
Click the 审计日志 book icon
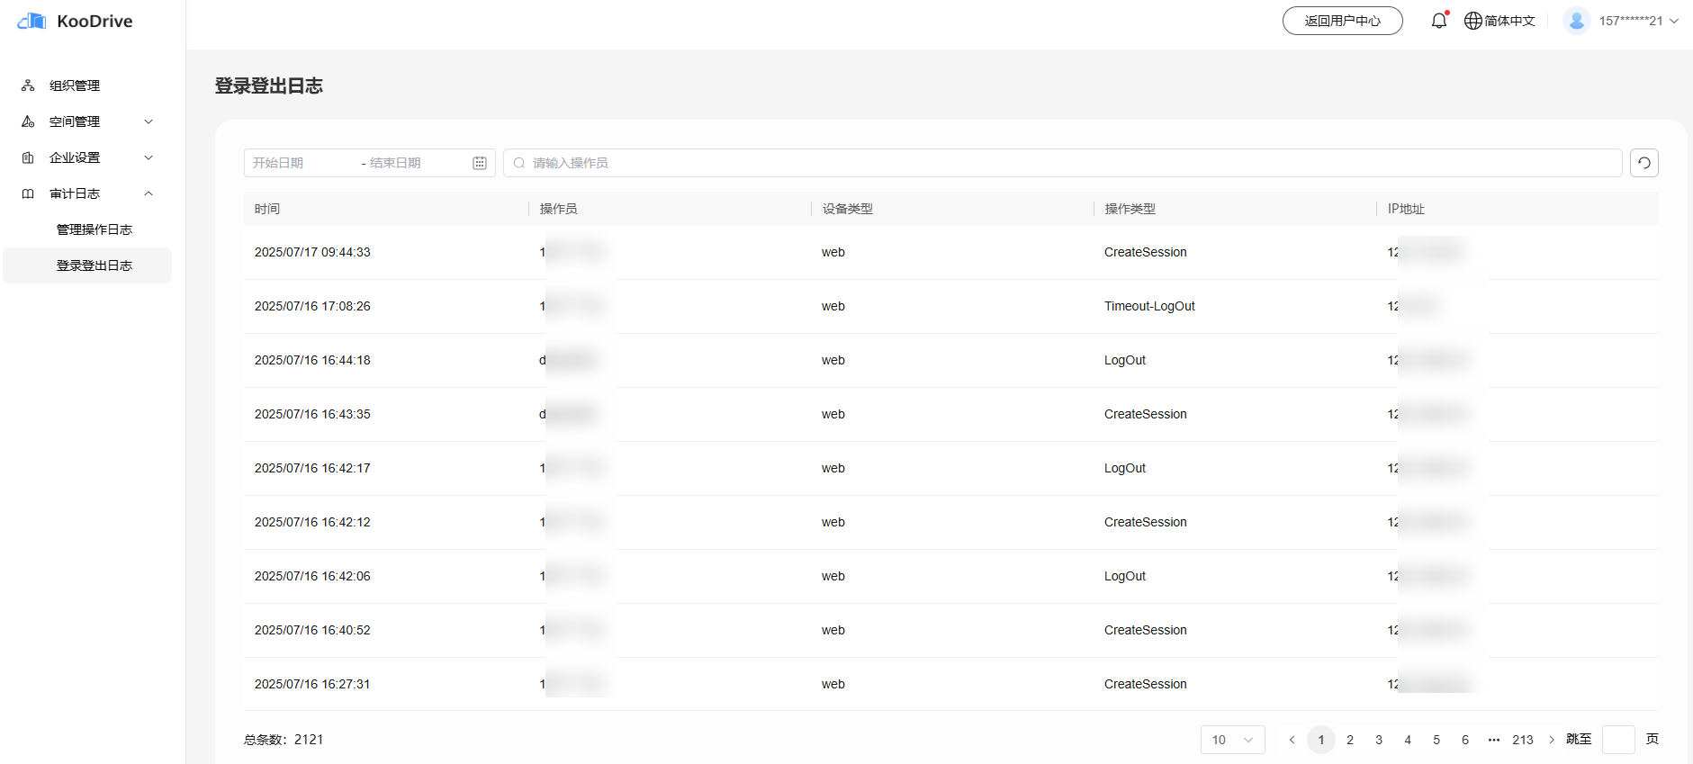(x=28, y=193)
